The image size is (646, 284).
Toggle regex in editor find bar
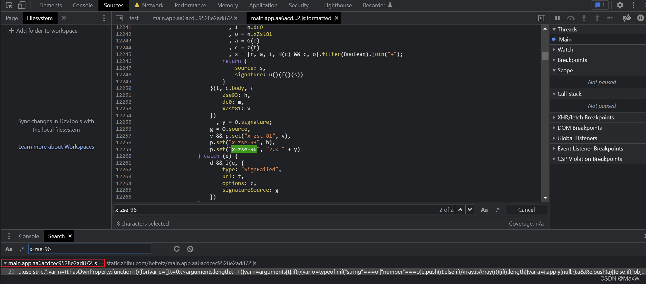coord(498,210)
